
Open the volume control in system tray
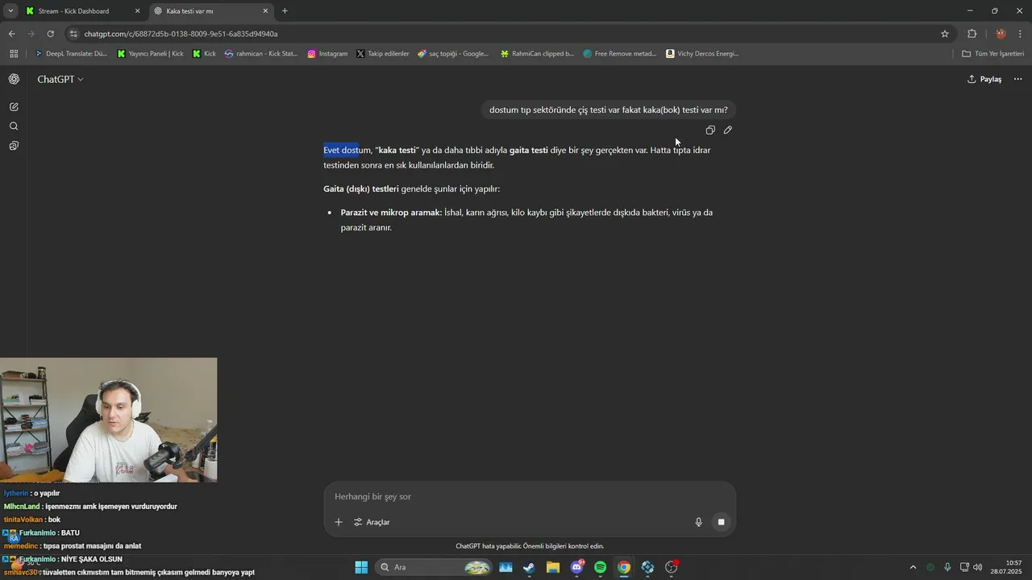coord(978,567)
